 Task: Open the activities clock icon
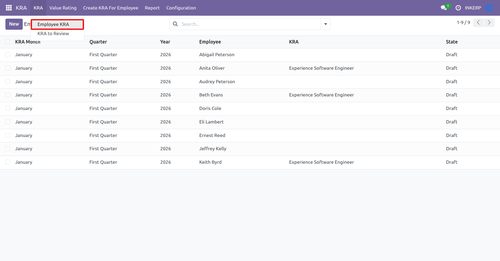pos(458,8)
